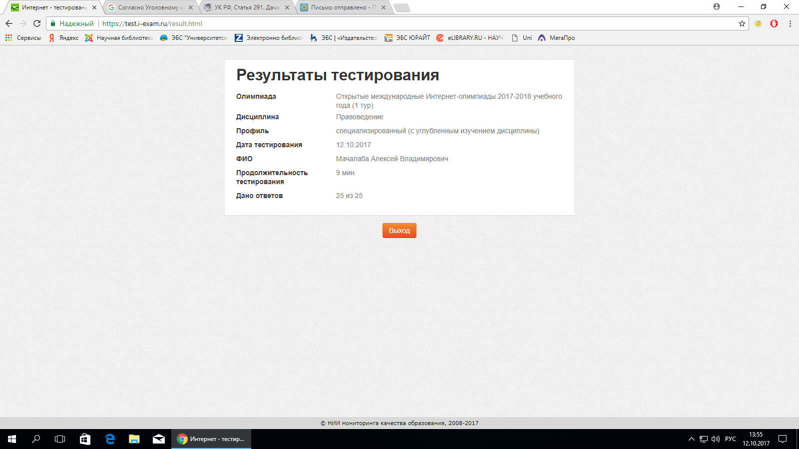Open the Яндекс bookmark
Viewport: 799px width, 449px height.
(64, 38)
